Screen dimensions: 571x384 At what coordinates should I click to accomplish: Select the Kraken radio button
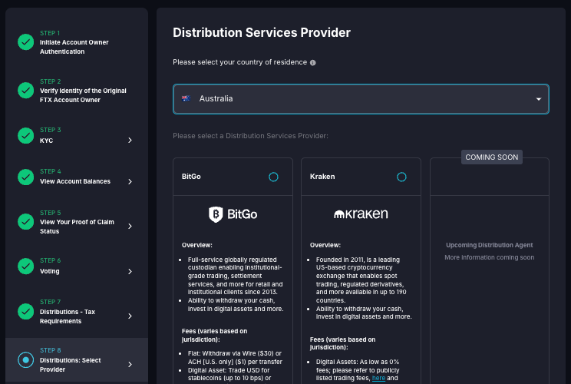(x=401, y=177)
